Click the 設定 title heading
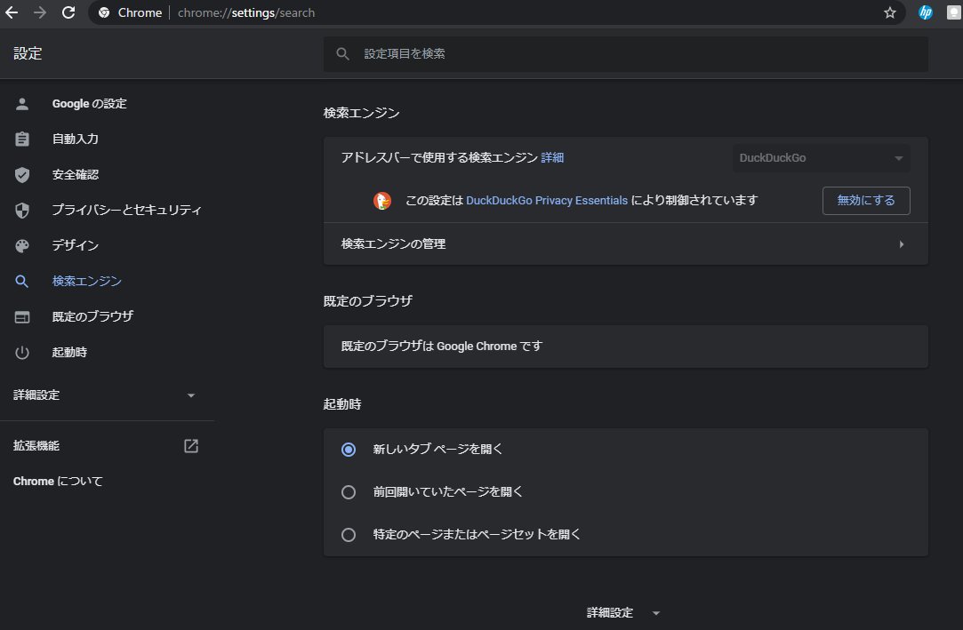The height and width of the screenshot is (630, 963). [28, 53]
